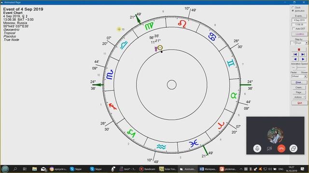Click the Aquarius sign symbol
This screenshot has height=173, width=309.
[x=161, y=147]
